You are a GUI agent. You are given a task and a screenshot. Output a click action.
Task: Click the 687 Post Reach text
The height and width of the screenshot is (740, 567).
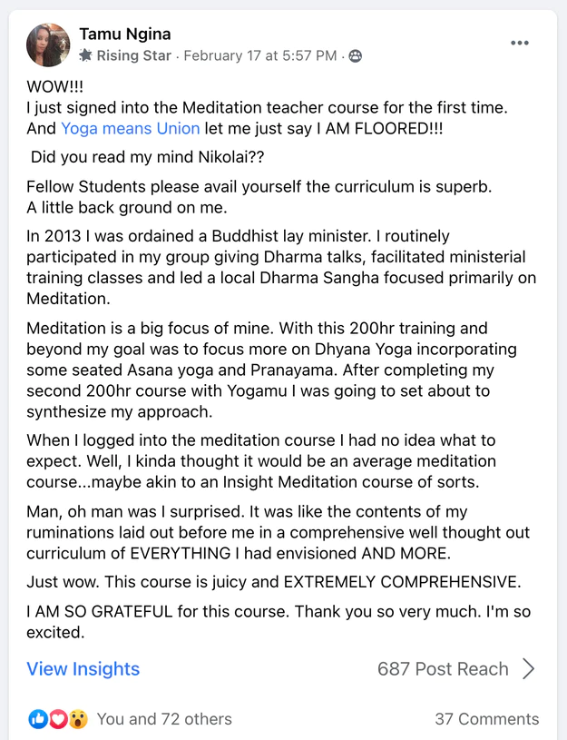pyautogui.click(x=443, y=669)
